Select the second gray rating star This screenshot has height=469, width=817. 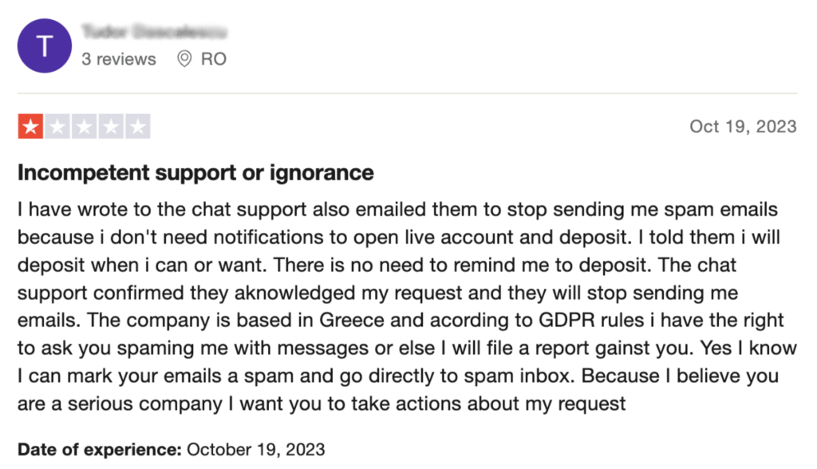57,127
